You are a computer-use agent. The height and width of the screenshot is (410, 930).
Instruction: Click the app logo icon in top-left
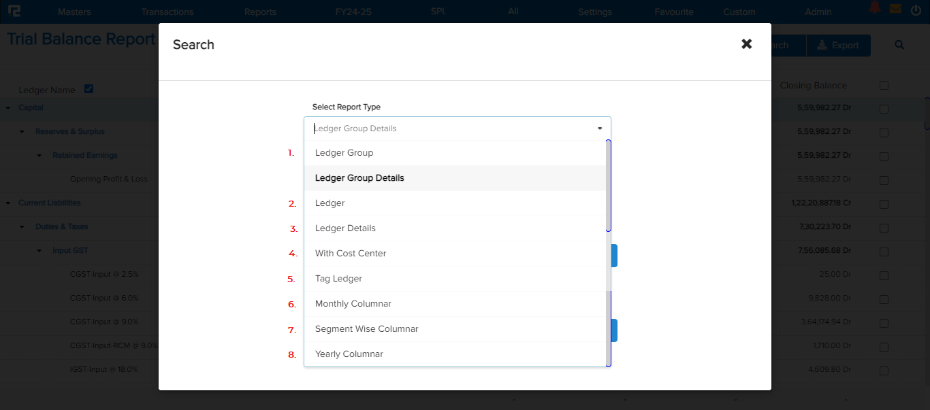[x=14, y=12]
